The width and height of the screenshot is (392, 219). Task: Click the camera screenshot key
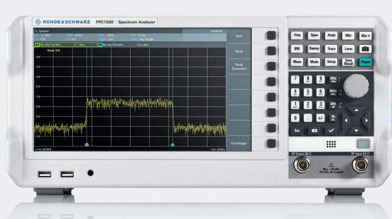(x=365, y=49)
